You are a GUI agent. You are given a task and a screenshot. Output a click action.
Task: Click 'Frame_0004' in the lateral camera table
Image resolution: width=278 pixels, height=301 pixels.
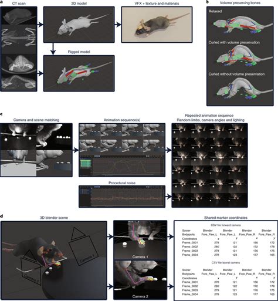coord(190,295)
